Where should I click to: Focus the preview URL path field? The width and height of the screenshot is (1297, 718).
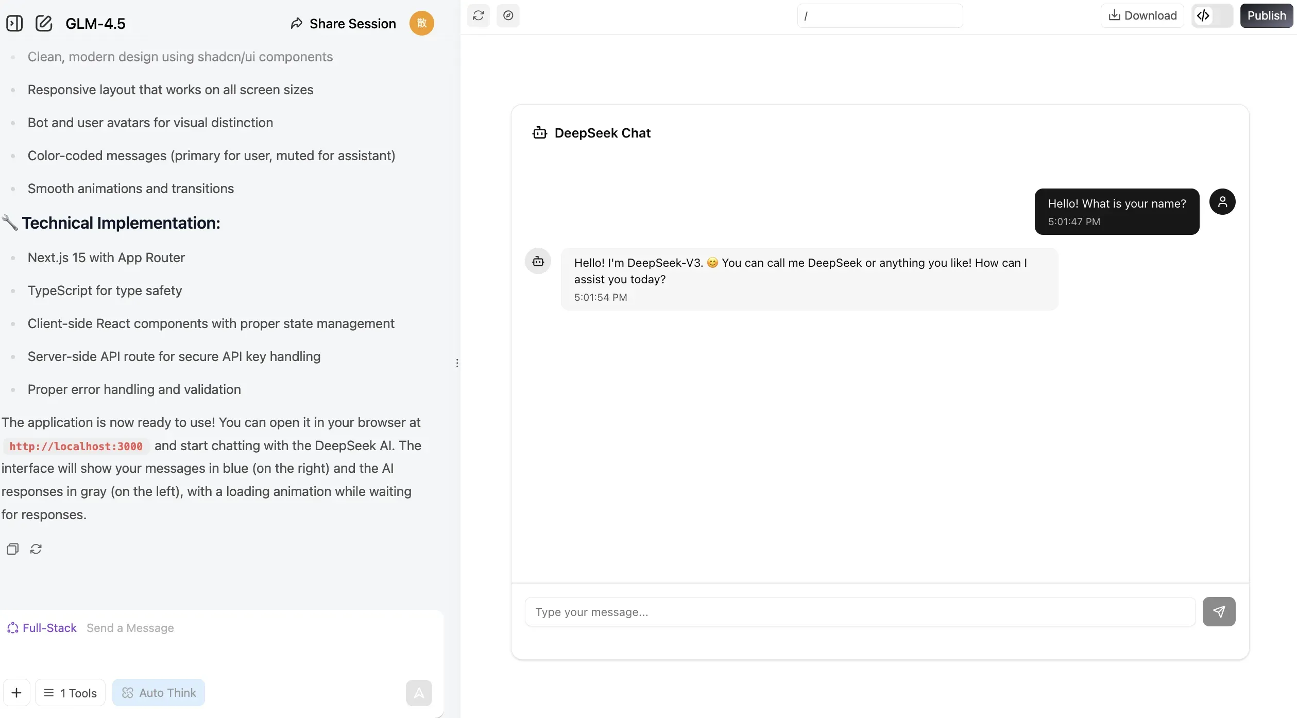(x=880, y=16)
